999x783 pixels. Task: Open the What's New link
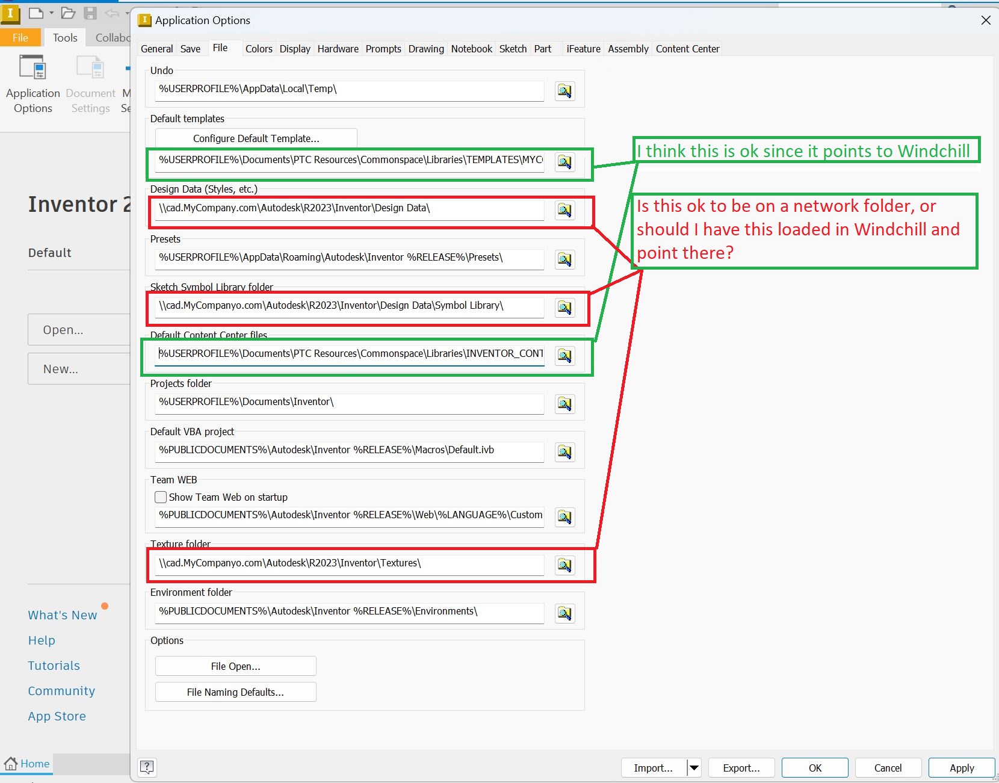62,614
